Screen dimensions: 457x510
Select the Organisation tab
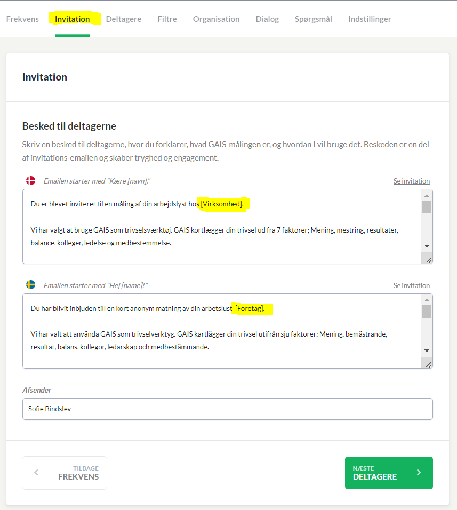tap(216, 19)
